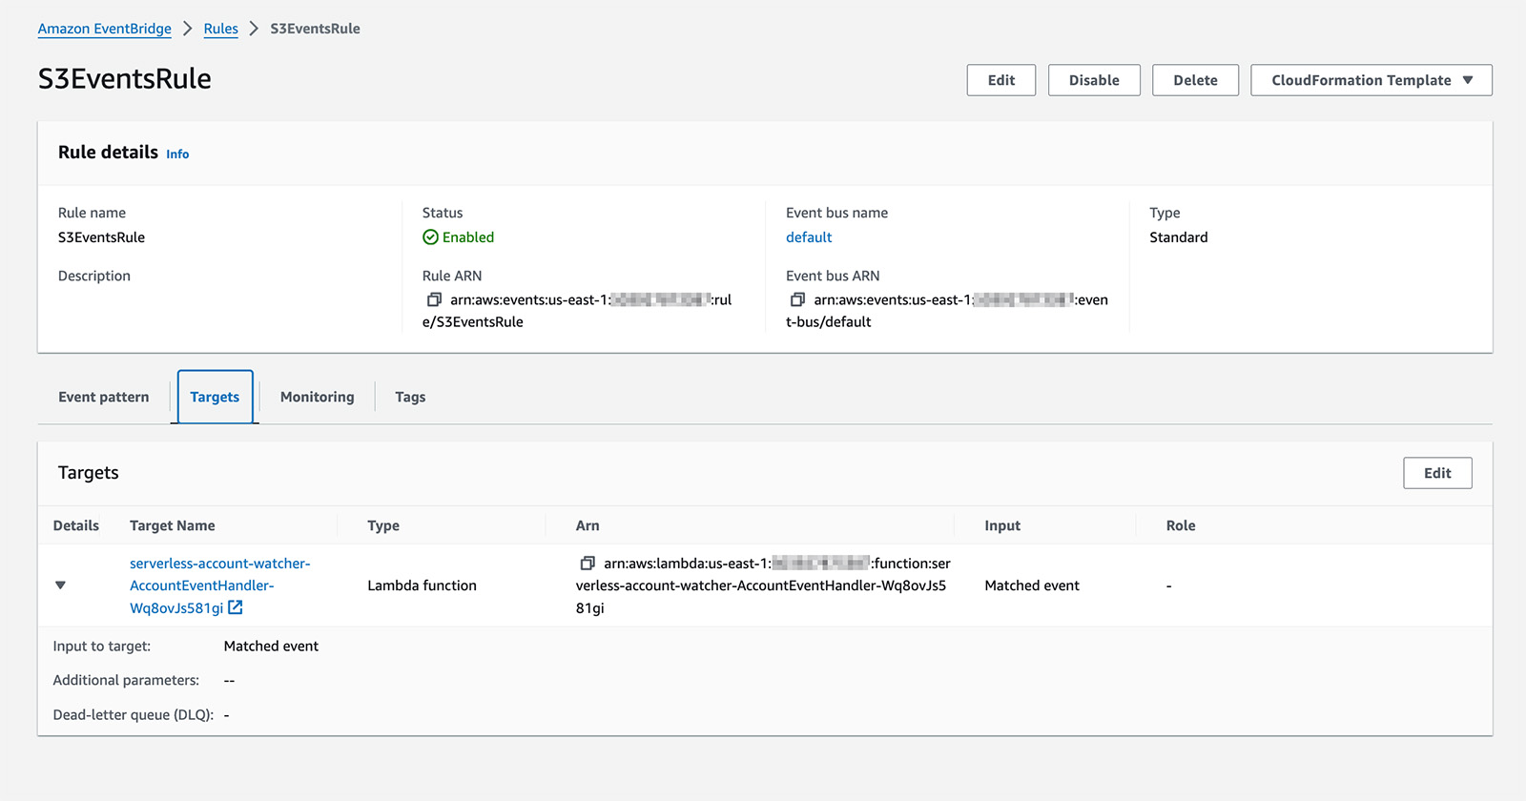The height and width of the screenshot is (801, 1526).
Task: Select the Targets tab
Action: point(215,397)
